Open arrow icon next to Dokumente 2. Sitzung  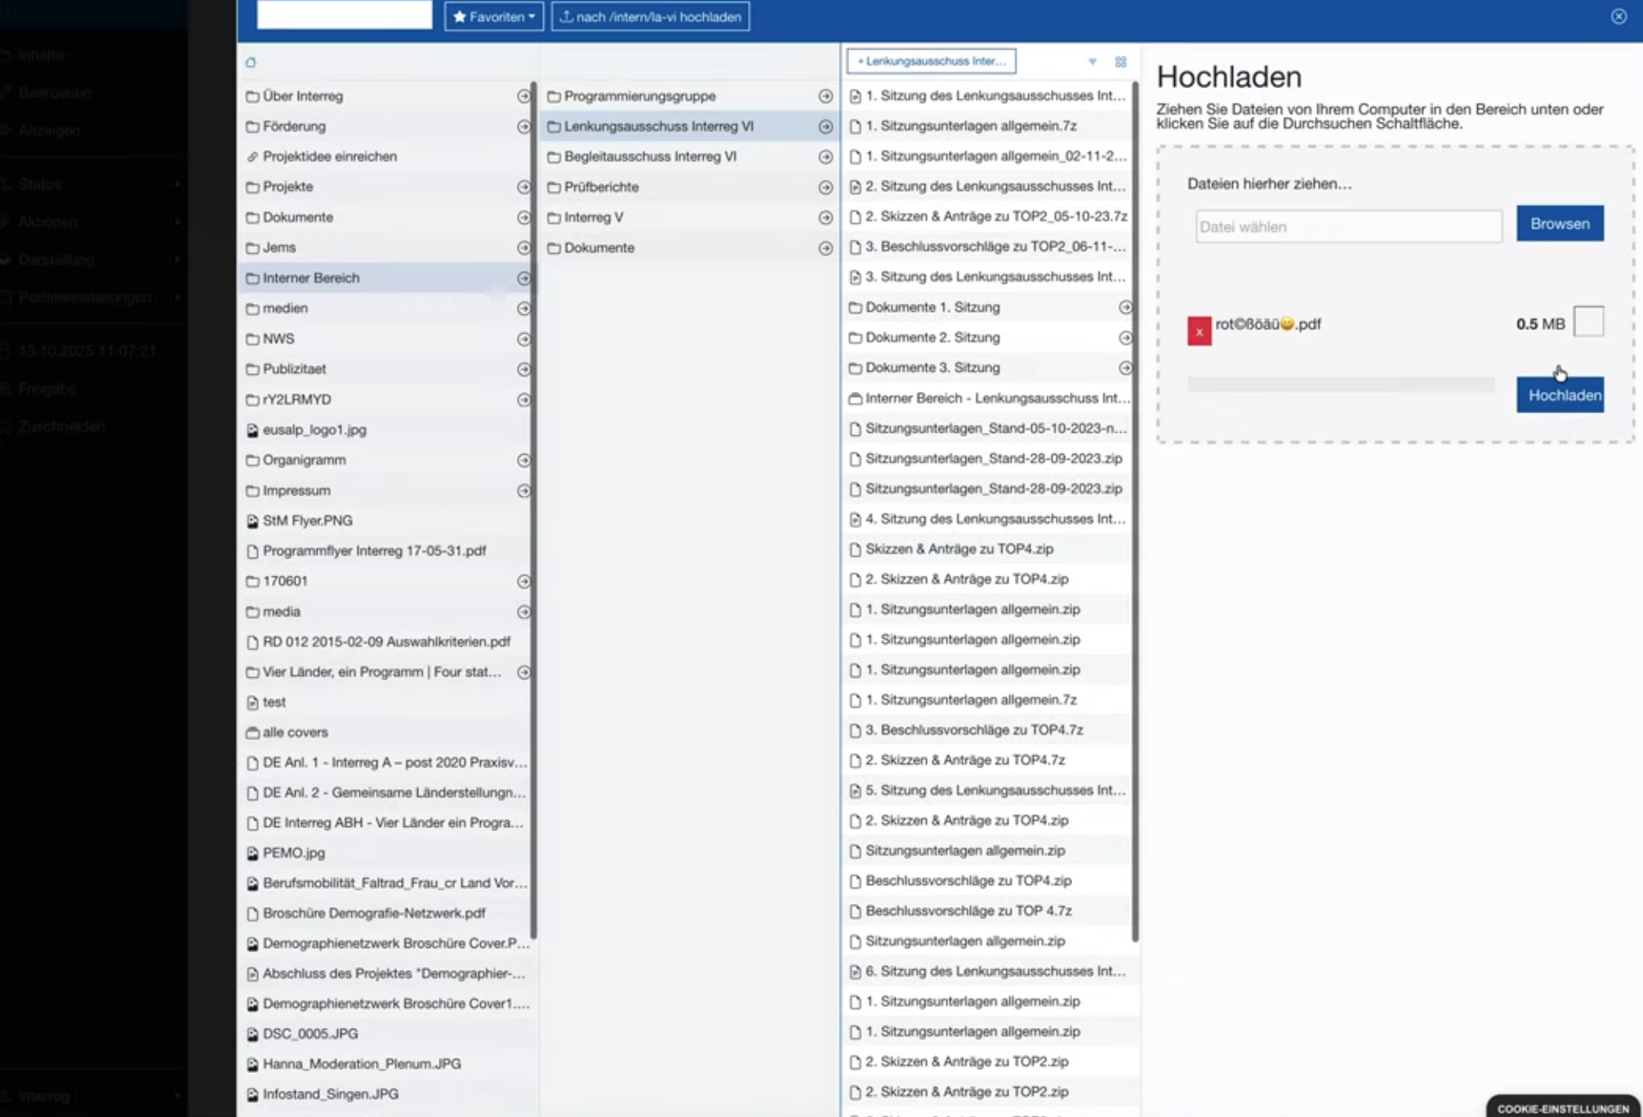tap(1125, 337)
